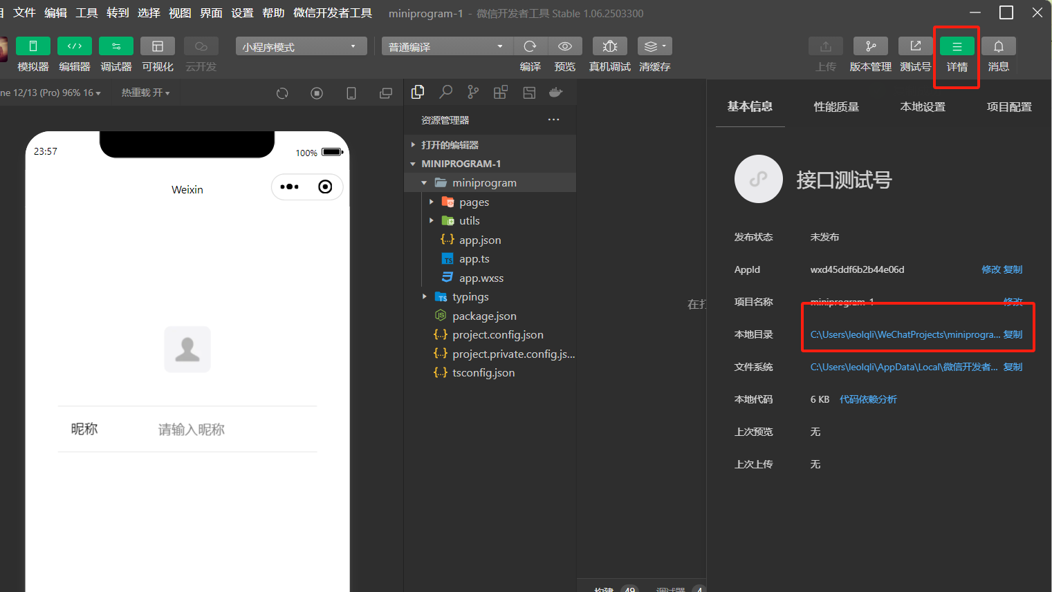Click 修改 link next to AppId
Viewport: 1052px width, 592px height.
coord(991,269)
